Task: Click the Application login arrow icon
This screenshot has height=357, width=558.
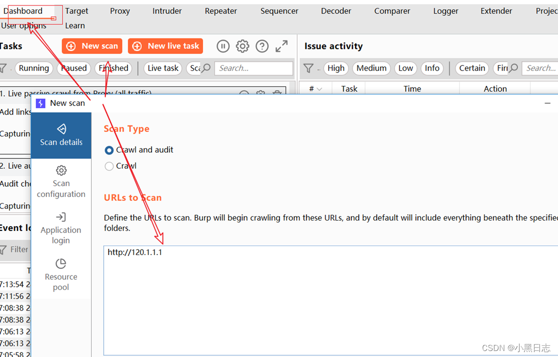Action: [x=61, y=217]
